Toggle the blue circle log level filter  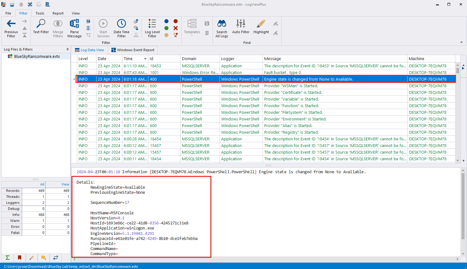coord(166,21)
